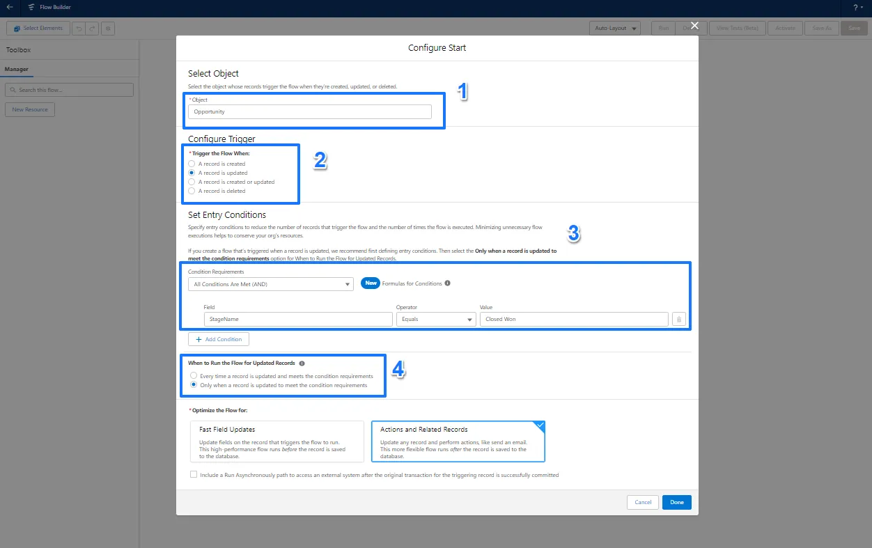Screen dimensions: 872x548
Task: Choose 'A record is deleted' trigger
Action: [x=192, y=191]
